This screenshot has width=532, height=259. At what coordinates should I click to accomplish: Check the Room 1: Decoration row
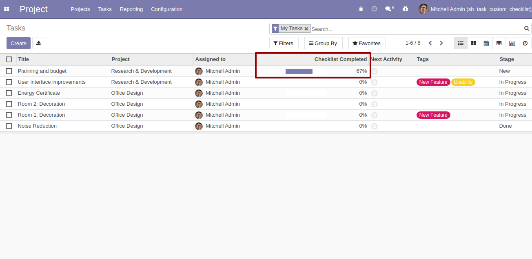coord(9,115)
